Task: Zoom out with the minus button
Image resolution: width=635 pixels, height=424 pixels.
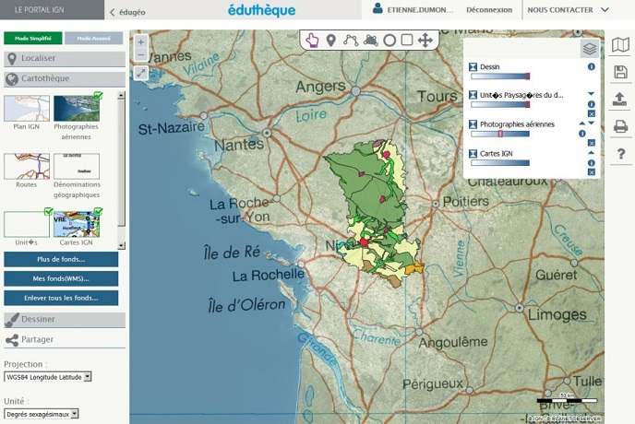Action: pyautogui.click(x=140, y=54)
